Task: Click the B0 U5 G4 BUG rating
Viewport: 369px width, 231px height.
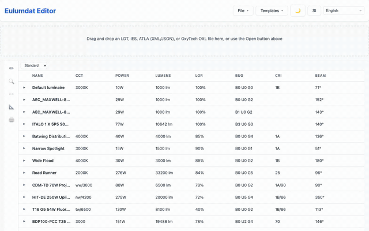Action: click(244, 198)
